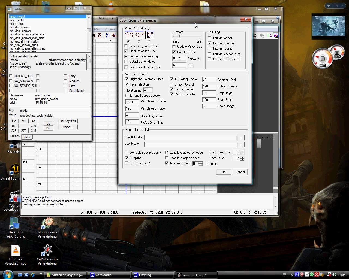This screenshot has height=279, width=349.
Task: Click the red door-shaped icon in the Radiant toolbar
Action: click(100, 35)
